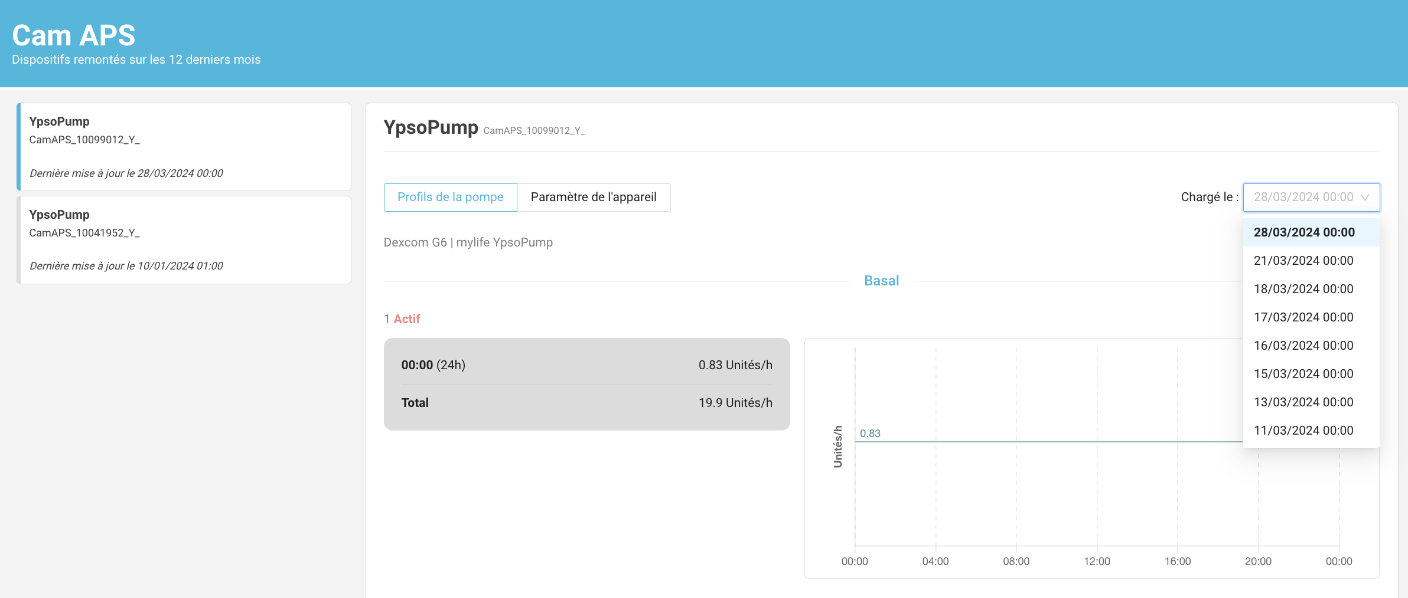Click the dropdown chevron arrow icon
Viewport: 1408px width, 598px height.
click(x=1365, y=198)
